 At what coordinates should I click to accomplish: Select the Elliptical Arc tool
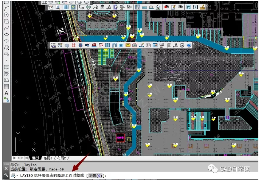point(6,41)
